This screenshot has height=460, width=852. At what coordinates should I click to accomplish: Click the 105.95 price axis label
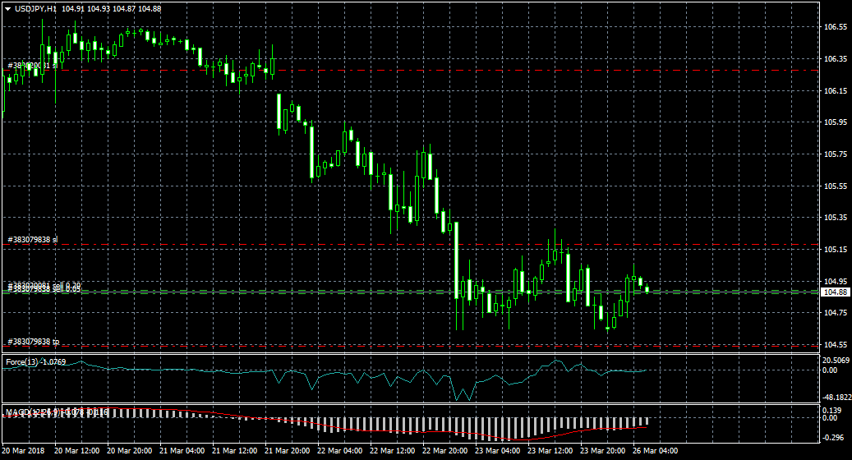pyautogui.click(x=835, y=122)
